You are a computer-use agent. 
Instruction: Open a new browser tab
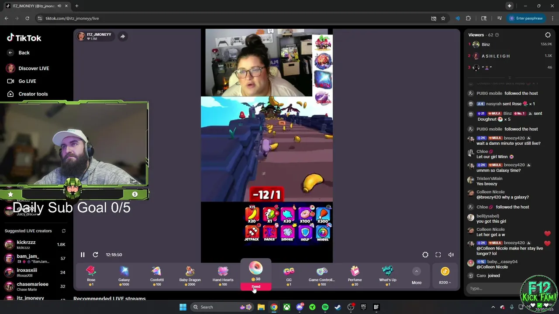(76, 6)
